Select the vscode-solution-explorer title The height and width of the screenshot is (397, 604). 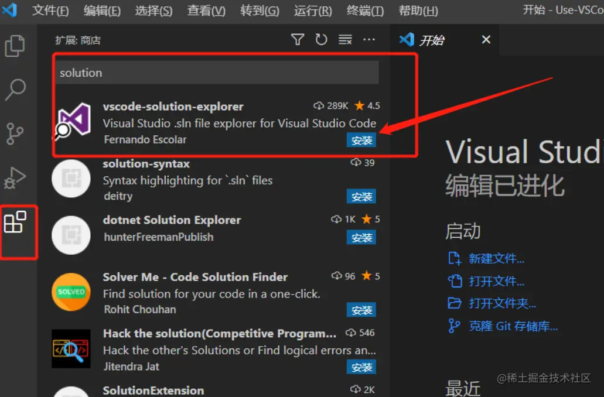tap(173, 107)
